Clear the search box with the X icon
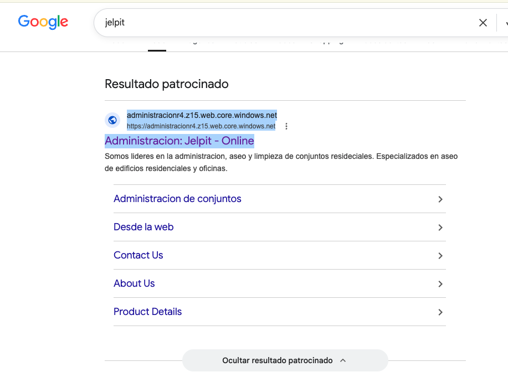The image size is (508, 377). 483,23
